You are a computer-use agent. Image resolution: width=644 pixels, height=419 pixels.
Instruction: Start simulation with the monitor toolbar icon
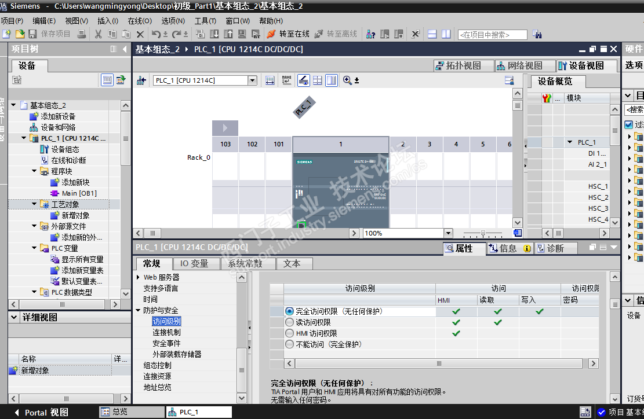(242, 34)
